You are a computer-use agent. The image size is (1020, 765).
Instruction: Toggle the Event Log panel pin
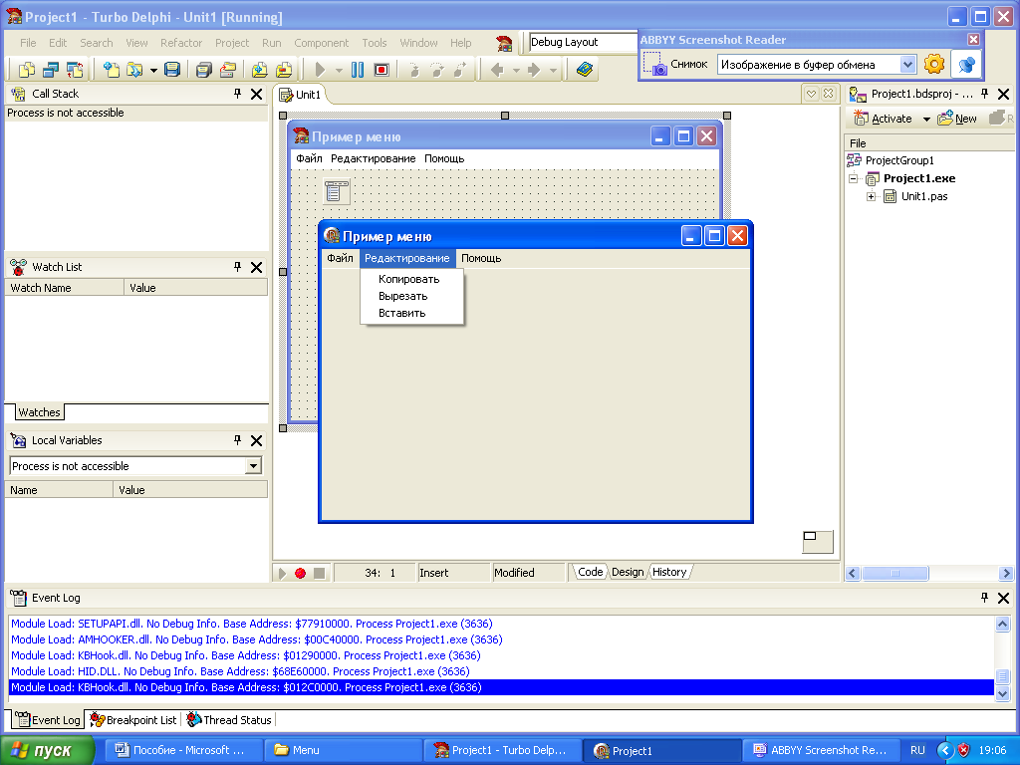tap(984, 598)
